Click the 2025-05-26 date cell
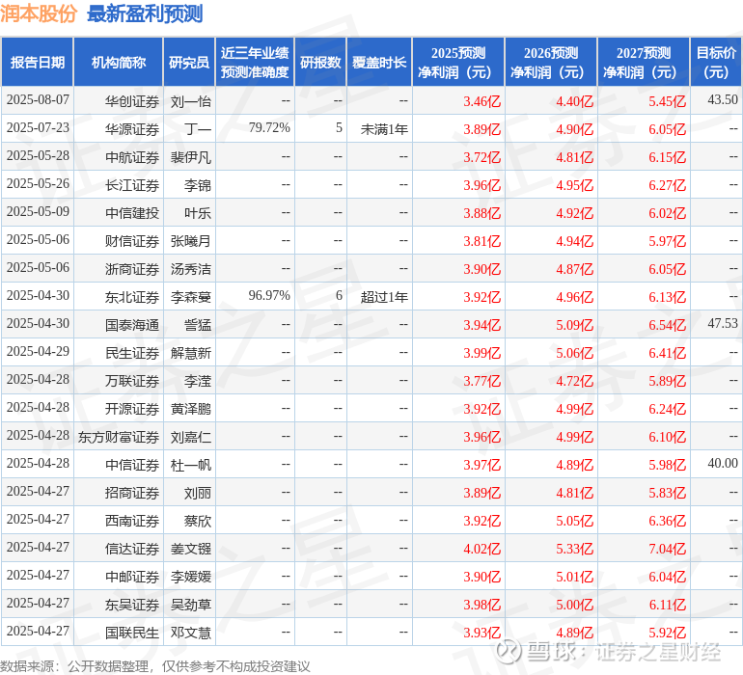This screenshot has height=675, width=743. tap(38, 184)
